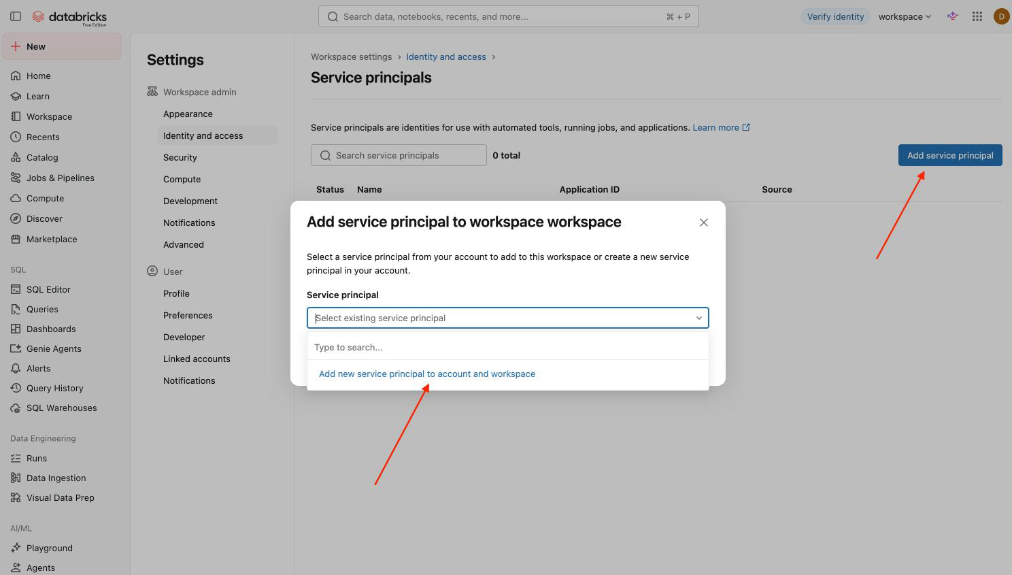Open Workspace admin Notifications settings
This screenshot has height=575, width=1012.
click(x=189, y=223)
